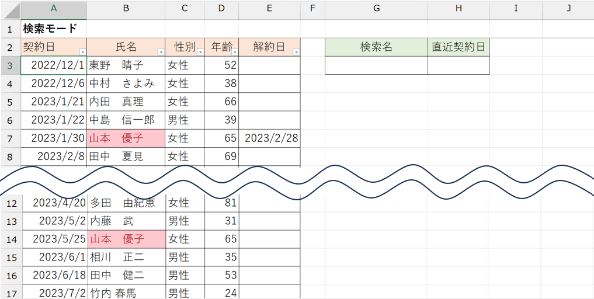This screenshot has height=299, width=594.
Task: Select cell with date 2022/12/1
Action: pyautogui.click(x=54, y=65)
